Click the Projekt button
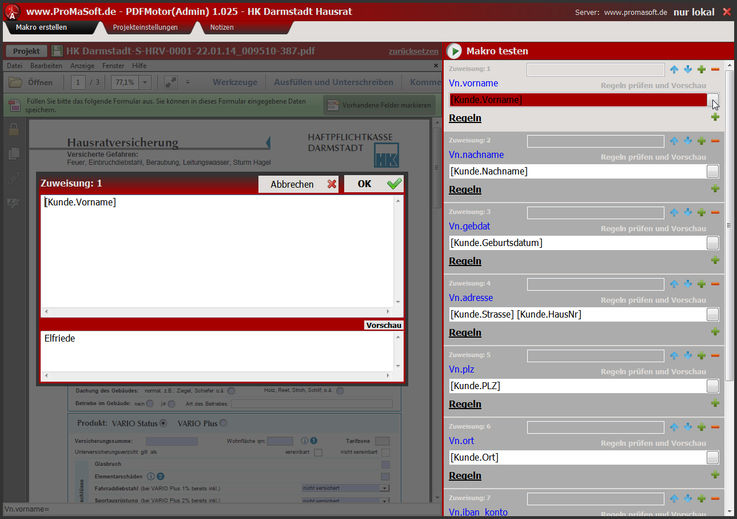This screenshot has width=737, height=519. pos(26,51)
